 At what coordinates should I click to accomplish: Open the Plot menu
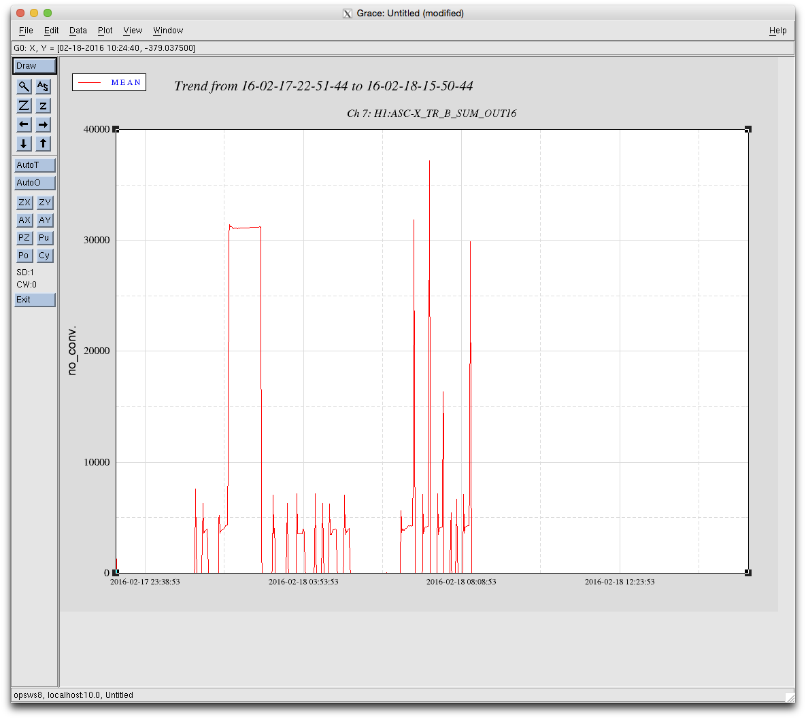pyautogui.click(x=105, y=31)
